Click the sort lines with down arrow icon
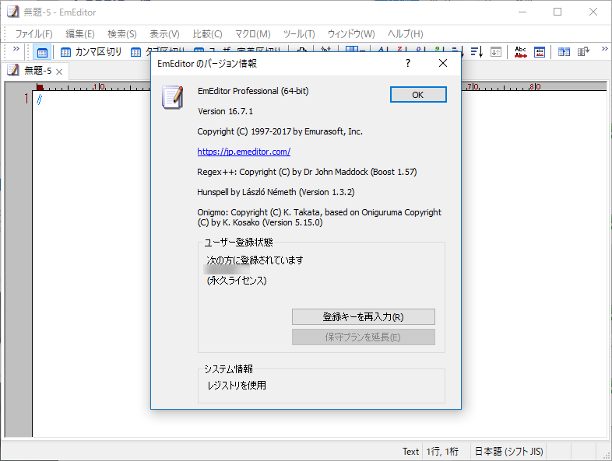612x461 pixels. (x=477, y=52)
